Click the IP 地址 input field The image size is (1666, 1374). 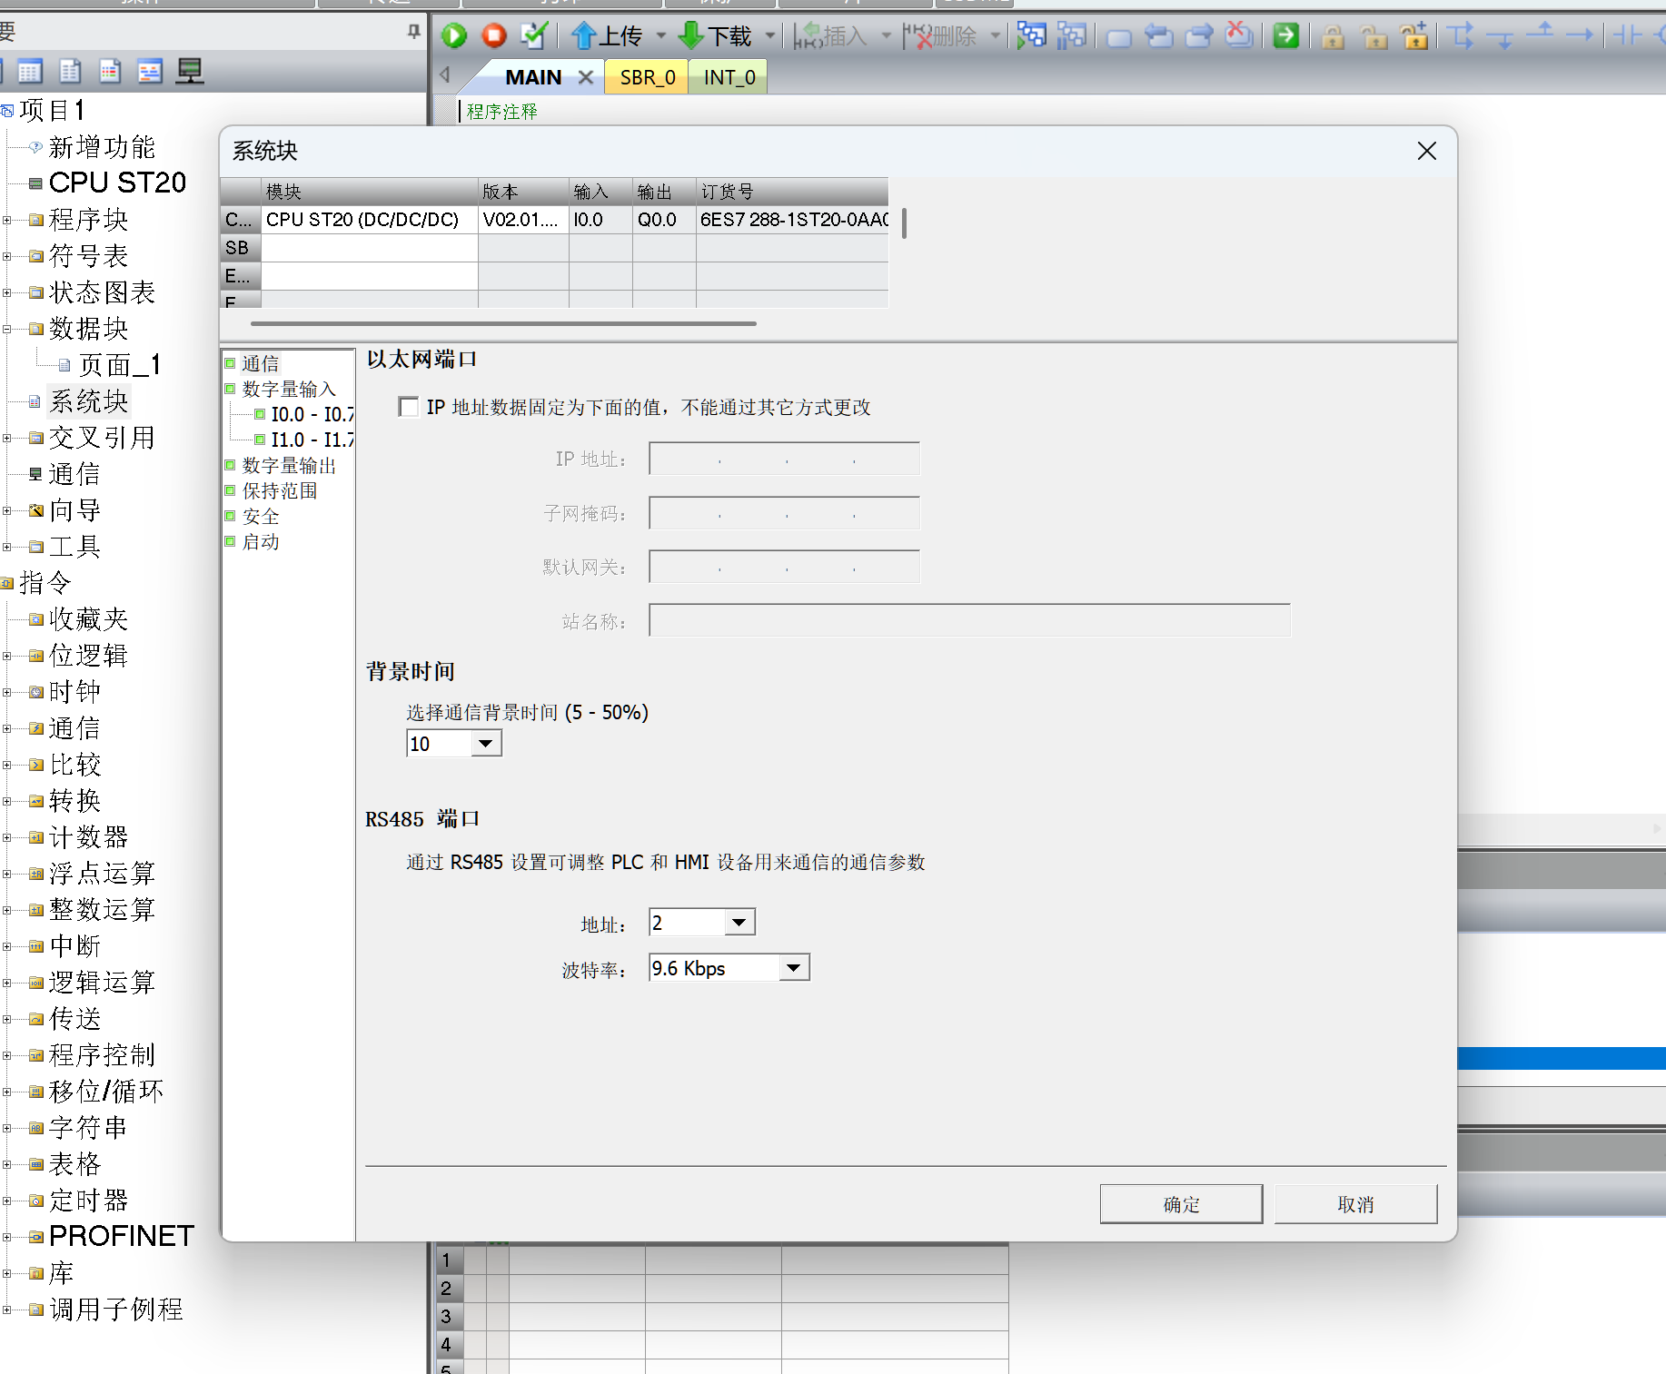tap(785, 460)
